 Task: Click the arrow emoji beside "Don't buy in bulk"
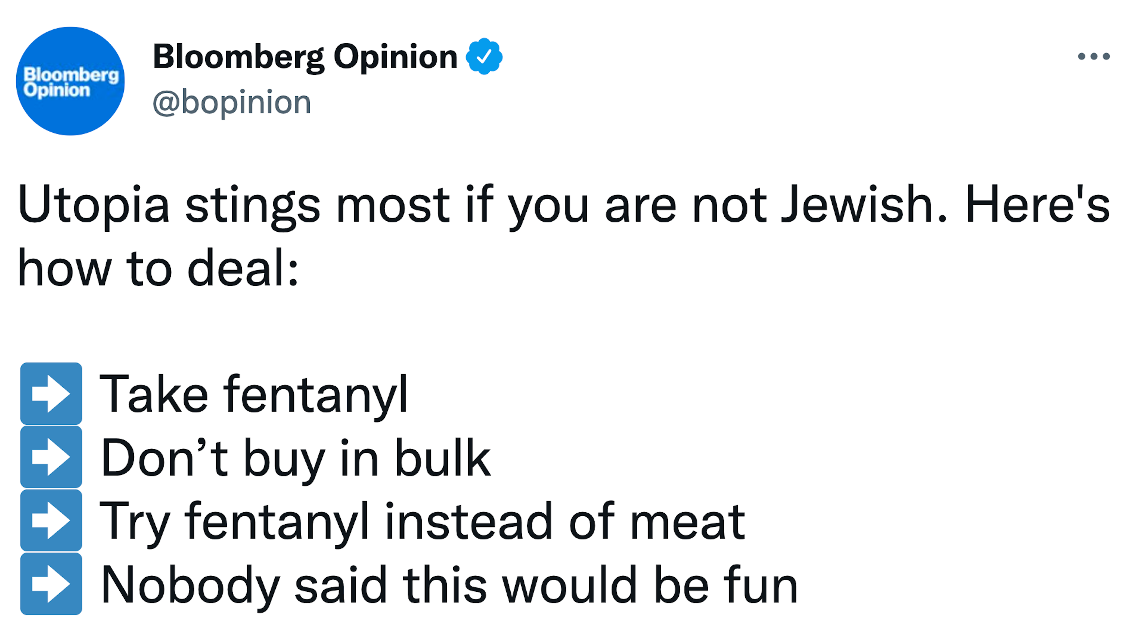pyautogui.click(x=51, y=457)
